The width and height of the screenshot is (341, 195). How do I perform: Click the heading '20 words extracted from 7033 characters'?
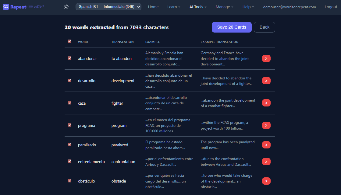(117, 27)
